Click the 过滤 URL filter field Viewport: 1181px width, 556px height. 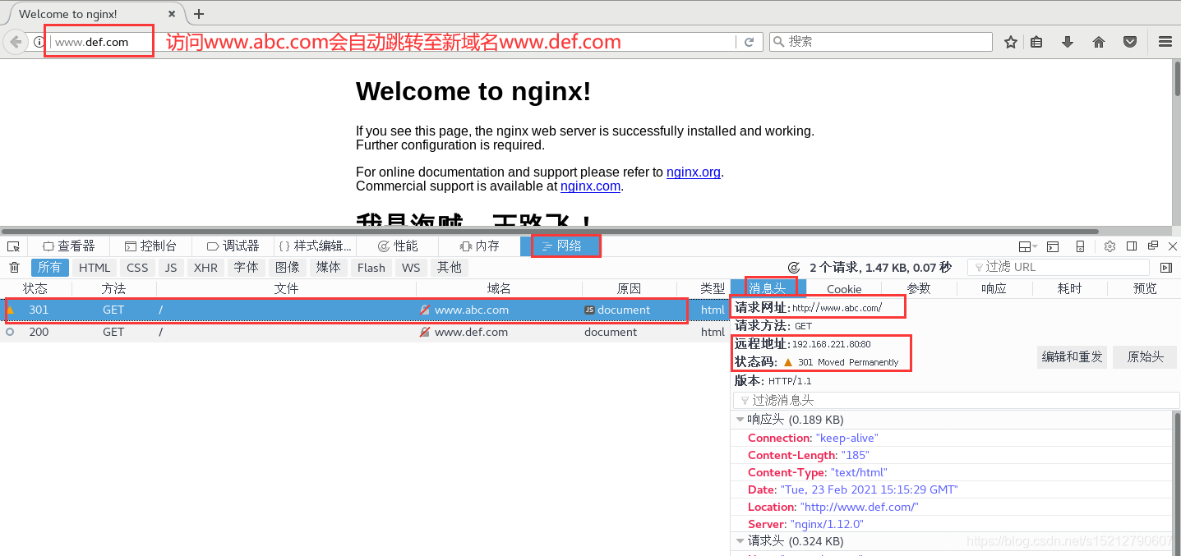pos(1060,266)
